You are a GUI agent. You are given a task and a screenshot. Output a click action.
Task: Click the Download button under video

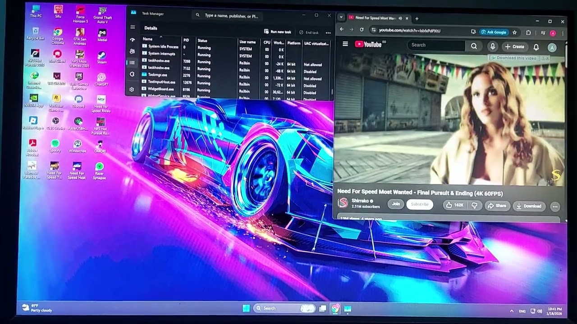pos(529,206)
